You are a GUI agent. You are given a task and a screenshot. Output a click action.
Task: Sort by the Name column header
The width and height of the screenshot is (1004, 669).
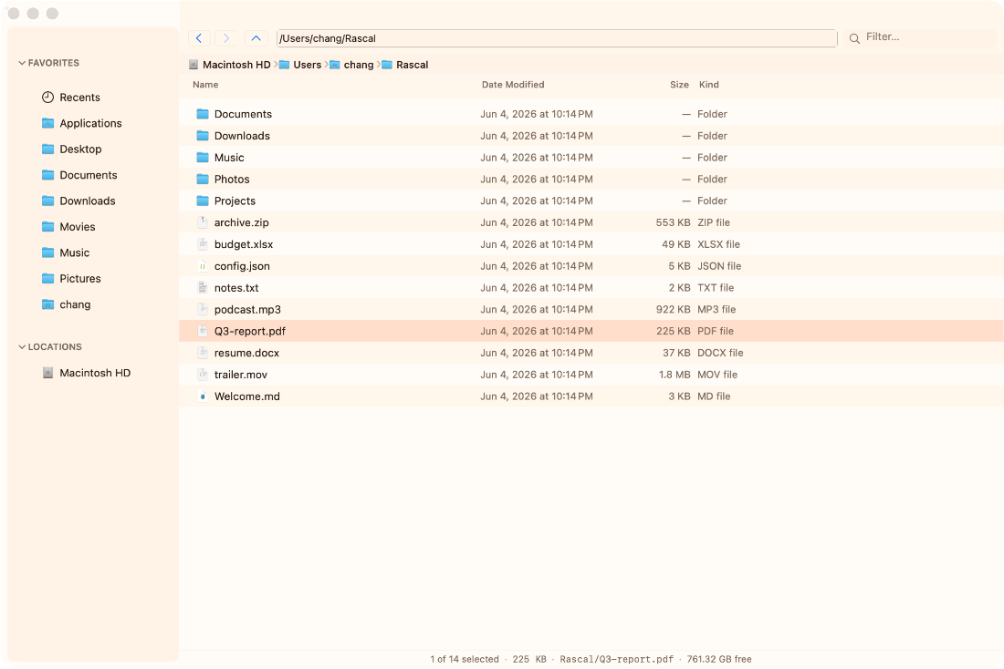pyautogui.click(x=205, y=85)
